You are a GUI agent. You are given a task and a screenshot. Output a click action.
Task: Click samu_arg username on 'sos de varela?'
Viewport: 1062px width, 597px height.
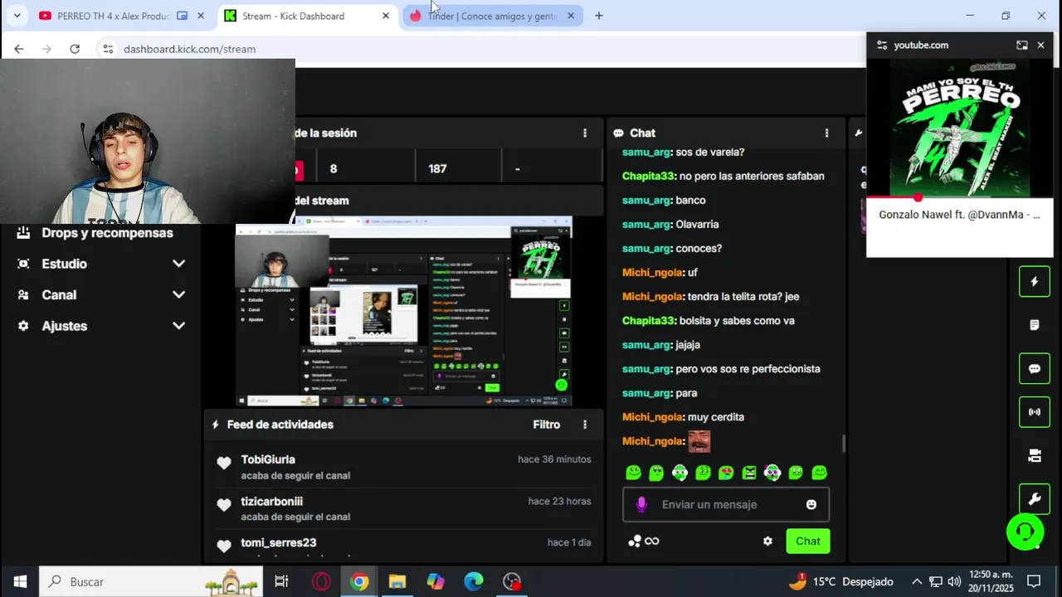click(646, 153)
